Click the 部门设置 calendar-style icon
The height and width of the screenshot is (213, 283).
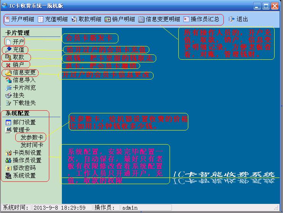point(8,122)
